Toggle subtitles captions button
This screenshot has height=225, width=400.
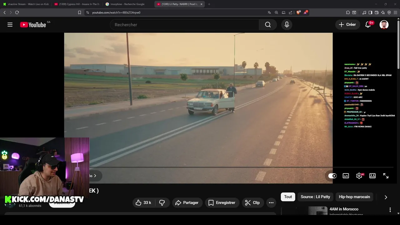click(346, 176)
